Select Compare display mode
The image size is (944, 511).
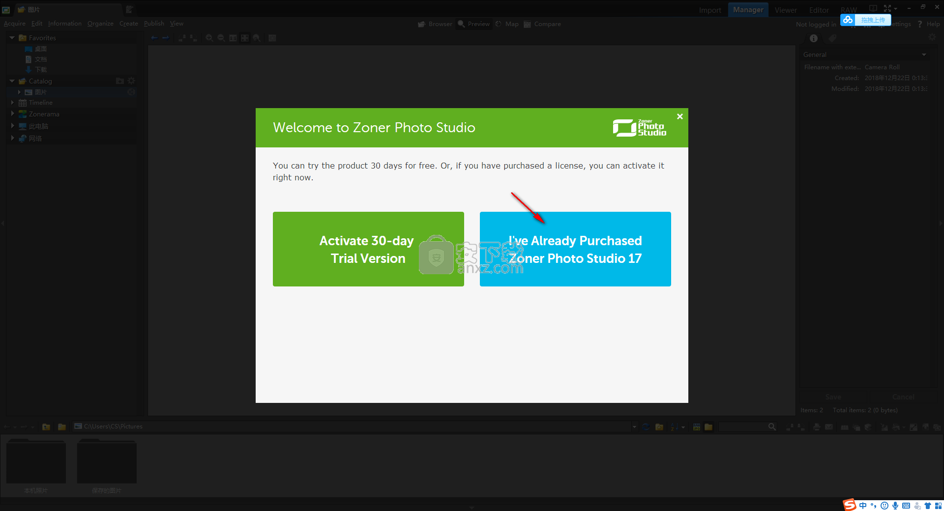[542, 24]
